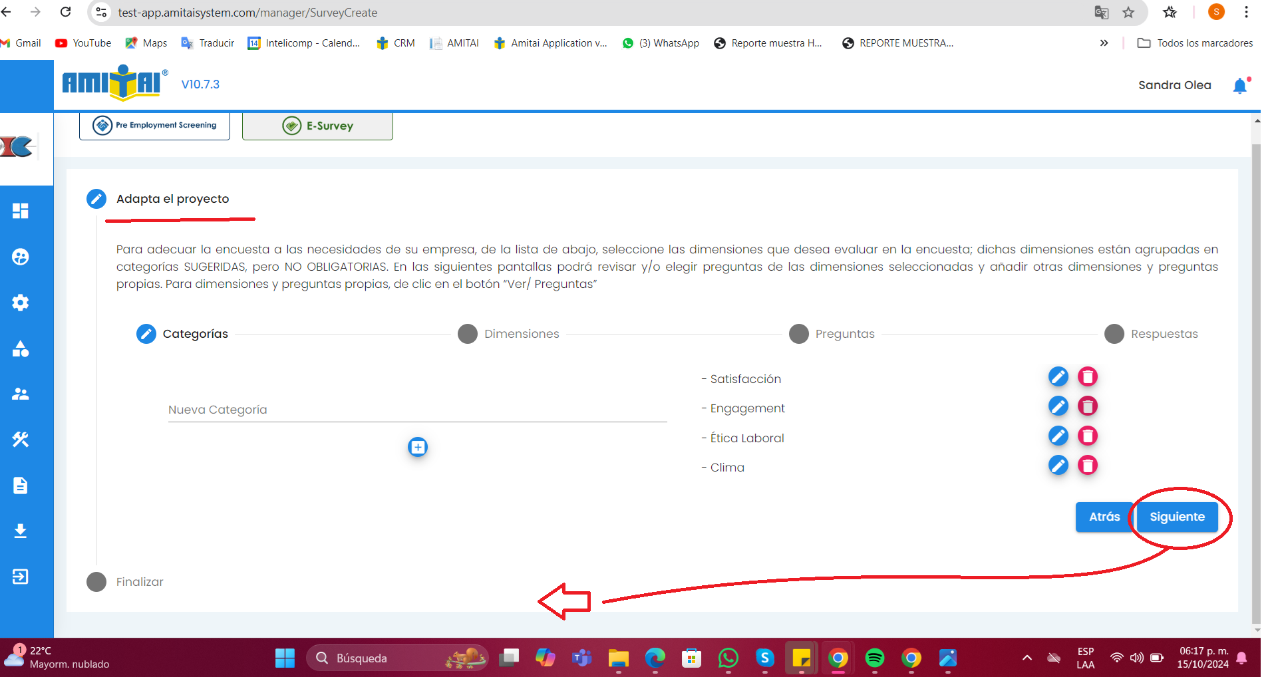
Task: Select the E-Survey tab
Action: pyautogui.click(x=317, y=126)
